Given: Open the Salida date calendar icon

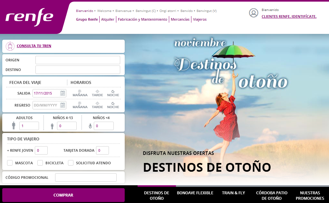Looking at the screenshot, I should 63,93.
